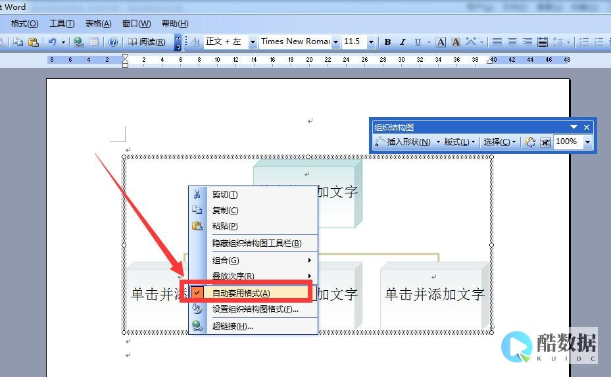
Task: Click the Distributed alignment icon
Action: pyautogui.click(x=543, y=41)
